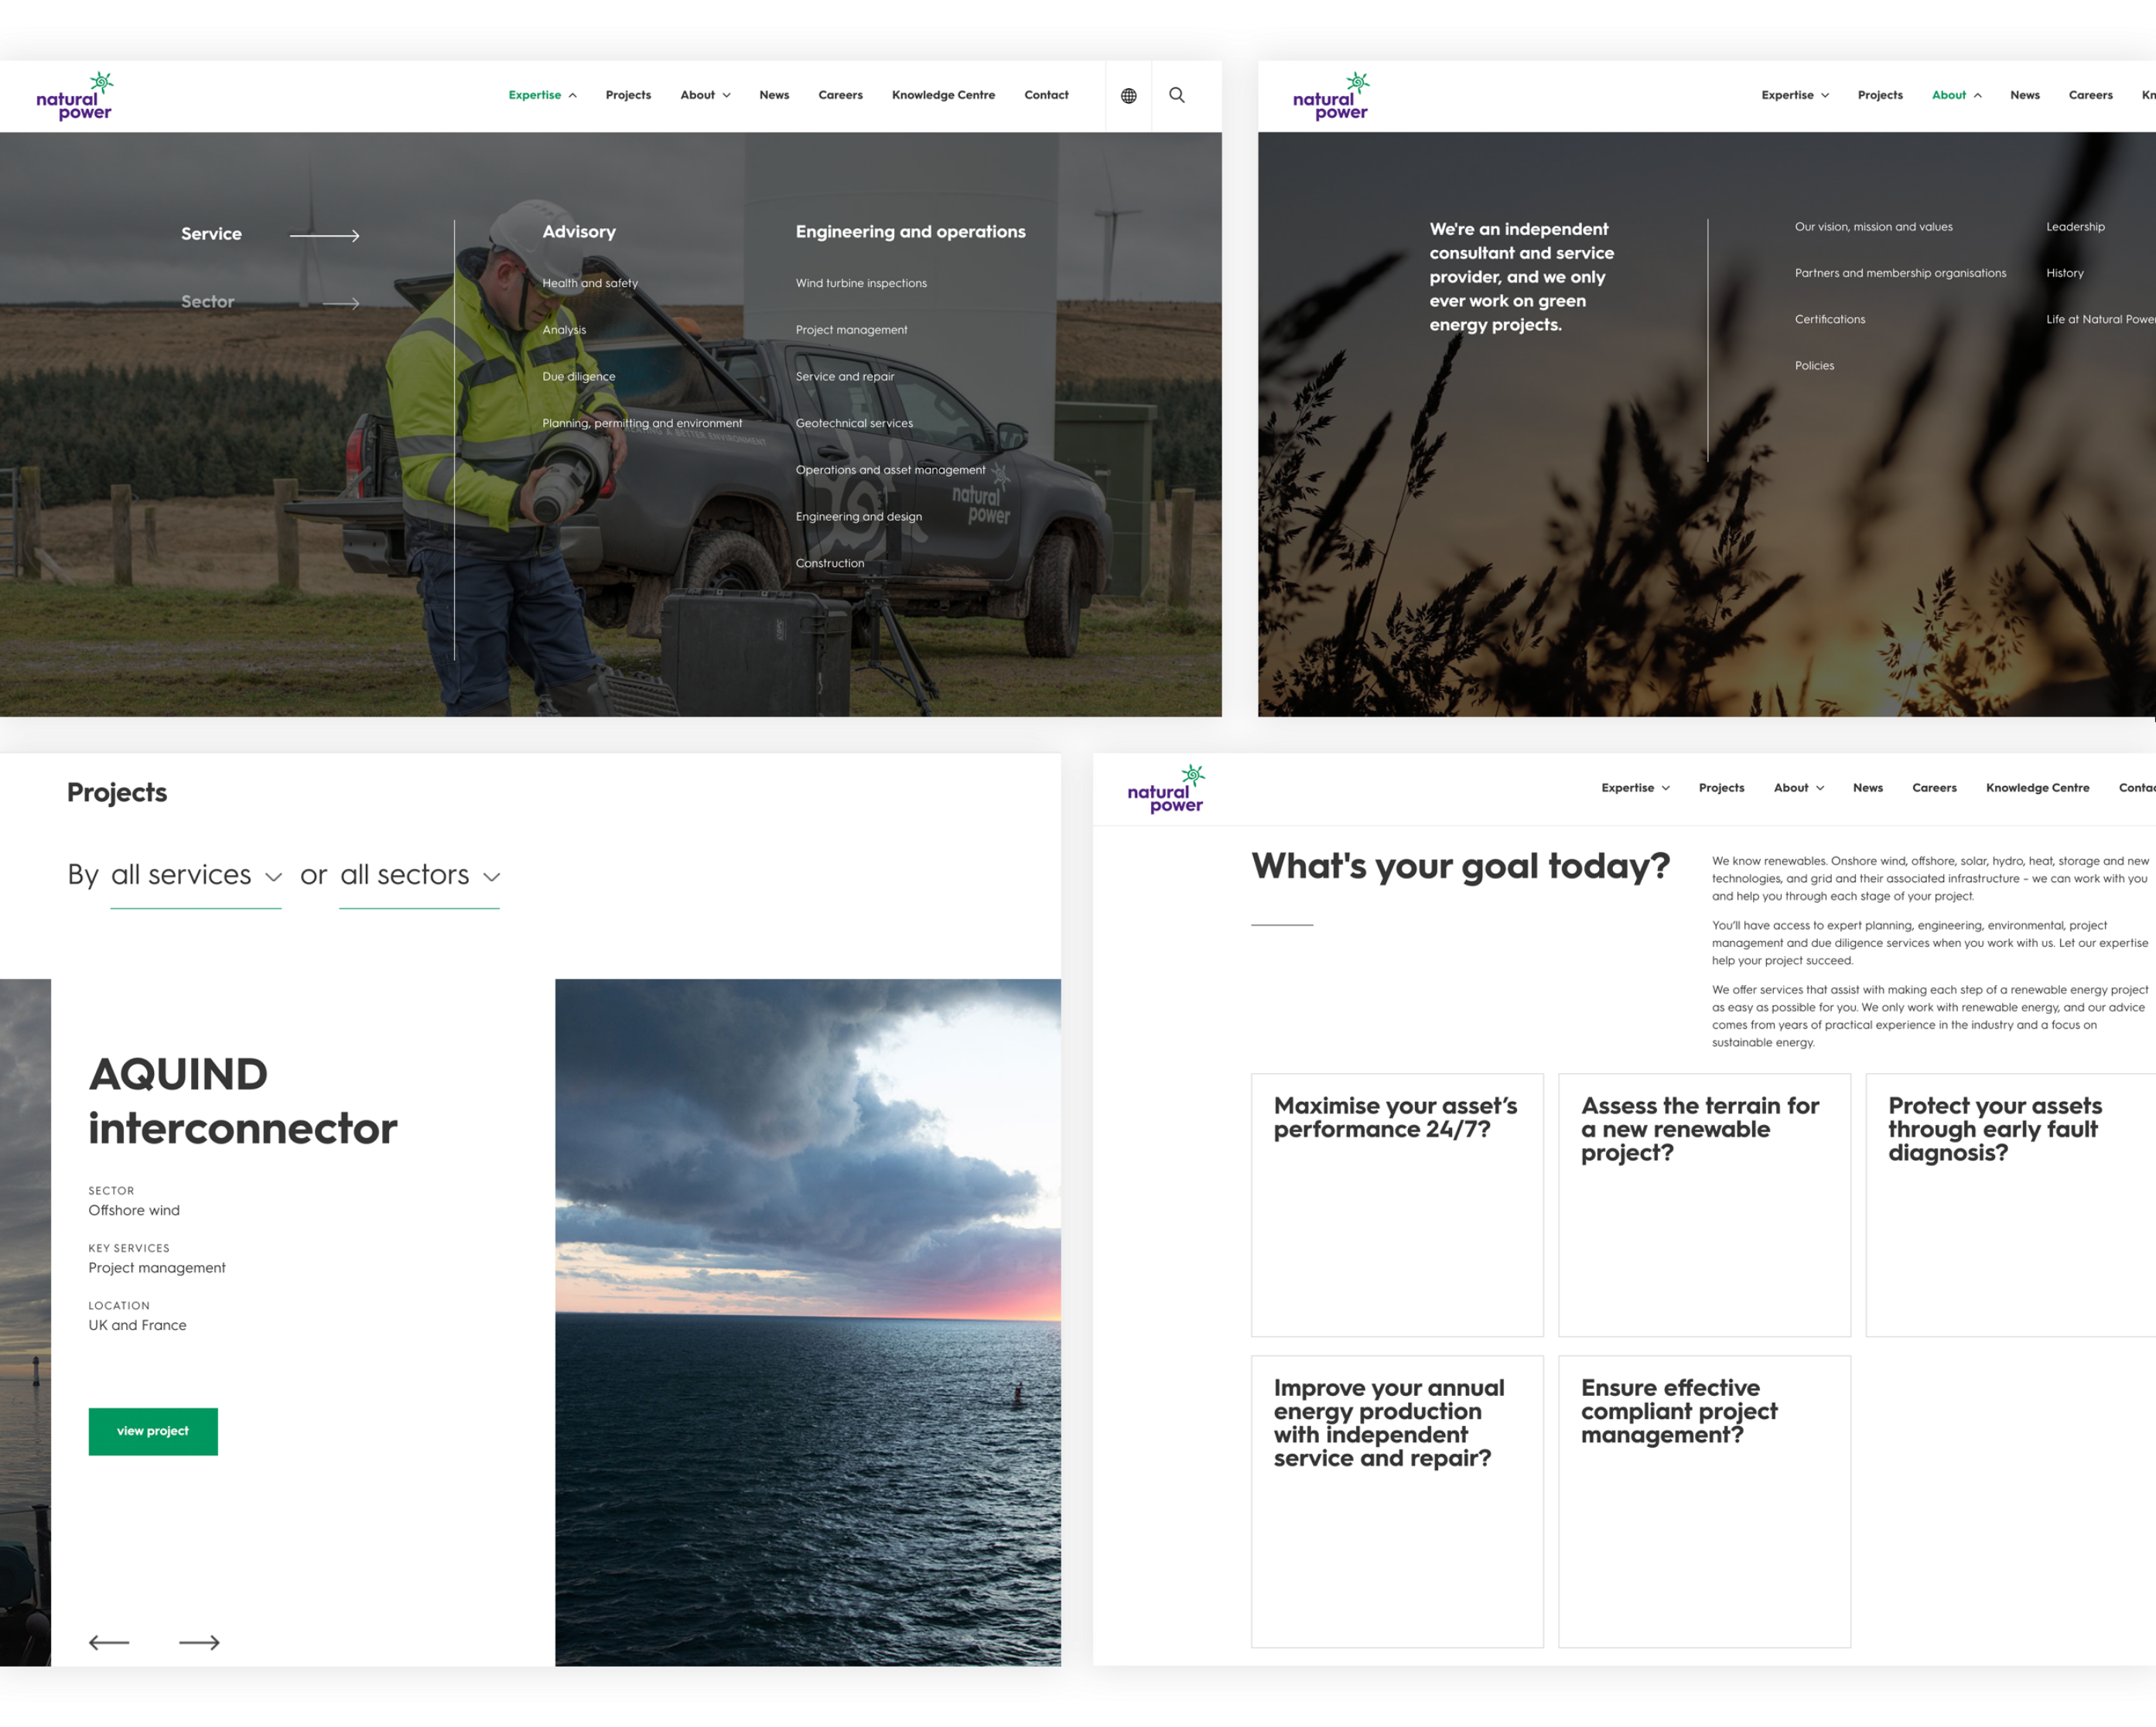
Task: Select Maximise your asset's performance card
Action: pyautogui.click(x=1396, y=1204)
